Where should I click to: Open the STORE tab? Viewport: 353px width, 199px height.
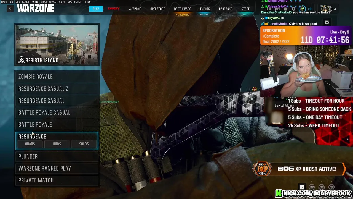[x=245, y=9]
